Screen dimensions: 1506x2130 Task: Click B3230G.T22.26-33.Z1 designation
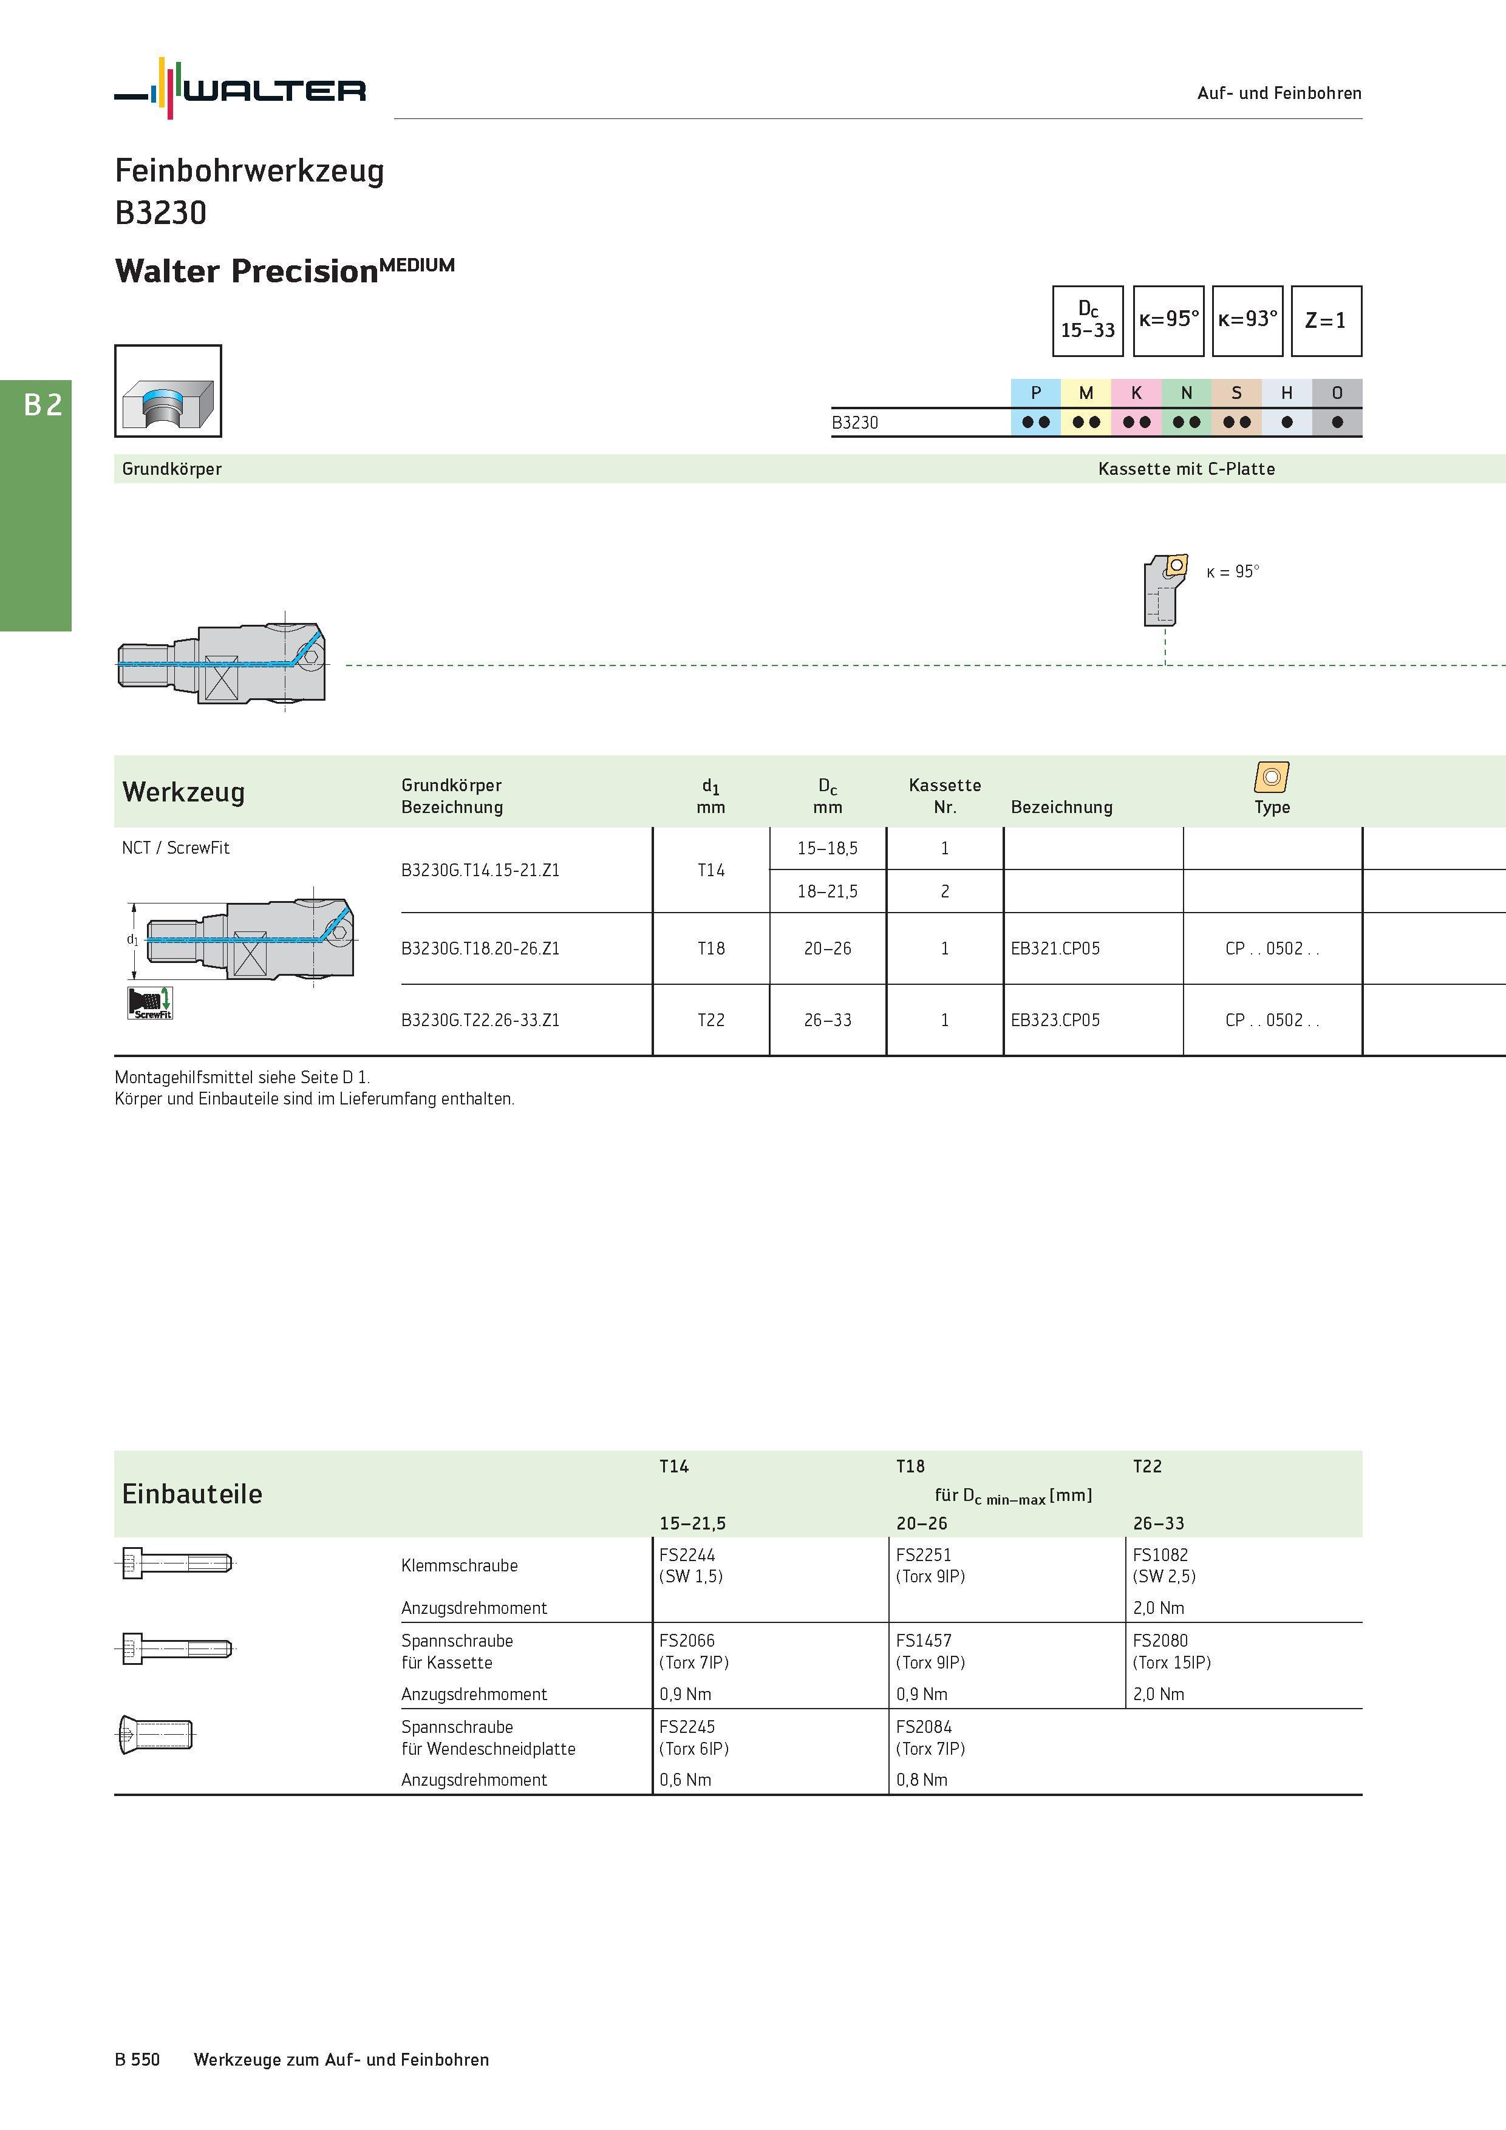pyautogui.click(x=480, y=1019)
